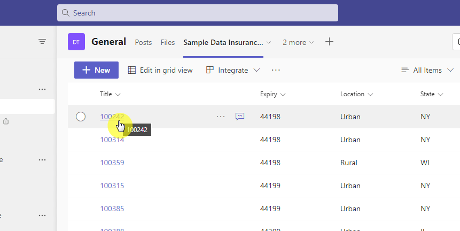Open list item 100314
This screenshot has height=231, width=460.
112,140
